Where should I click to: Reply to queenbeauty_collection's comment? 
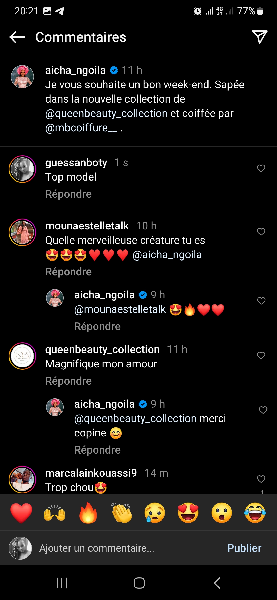click(68, 381)
